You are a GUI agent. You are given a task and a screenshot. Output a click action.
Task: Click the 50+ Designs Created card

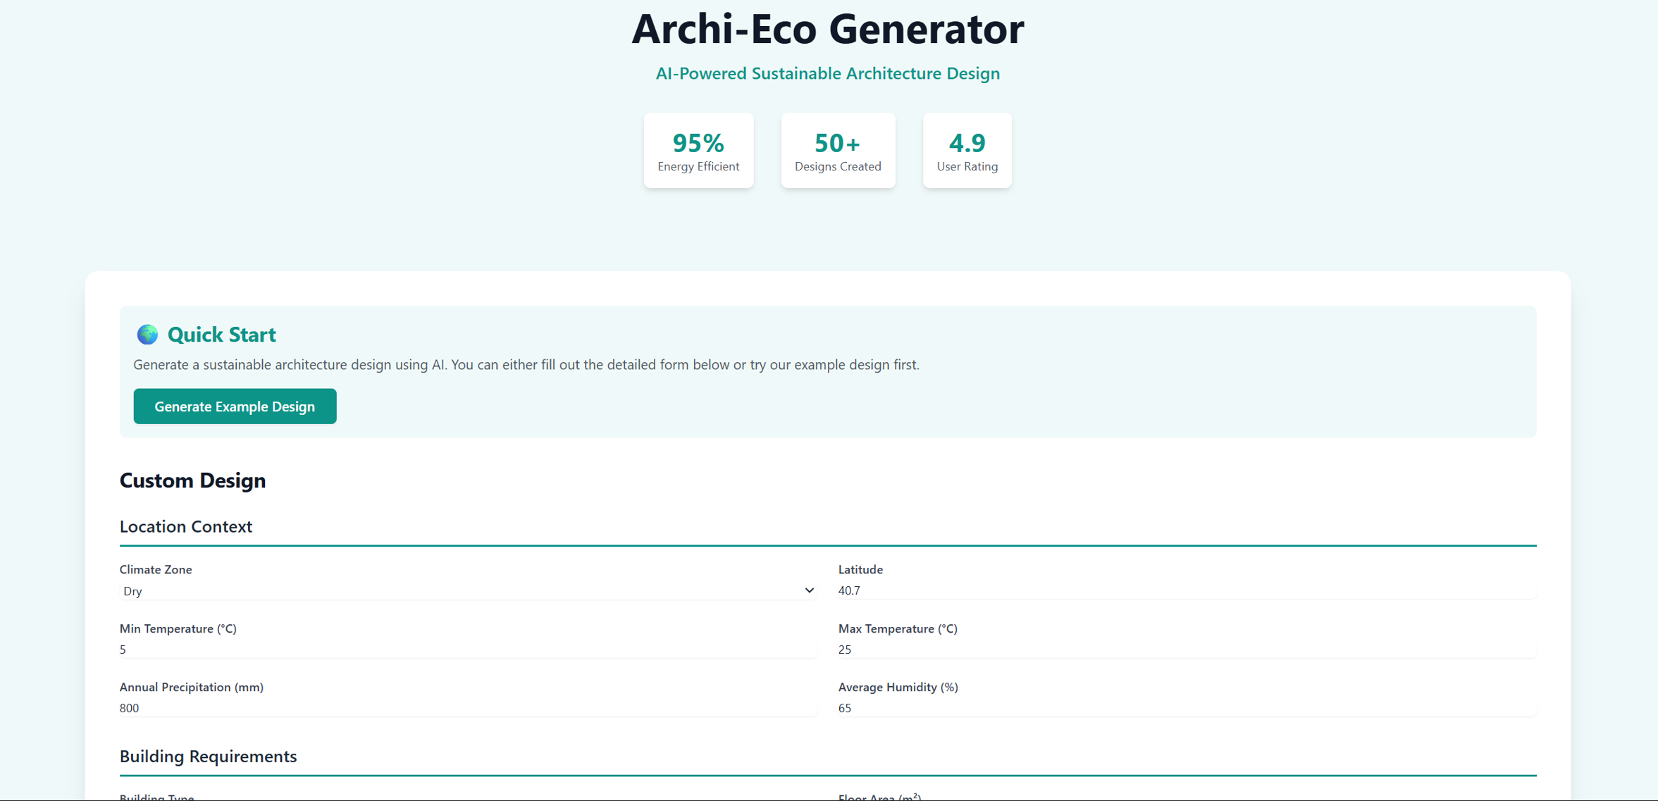(x=838, y=151)
